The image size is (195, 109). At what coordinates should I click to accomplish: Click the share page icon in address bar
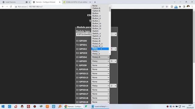(163, 7)
